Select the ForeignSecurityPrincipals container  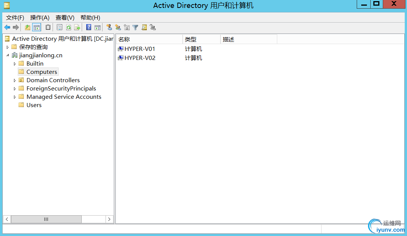(x=61, y=89)
